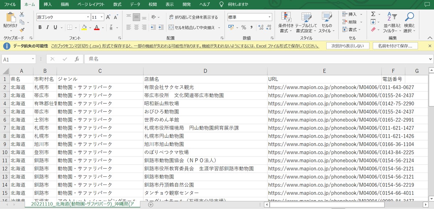Apply the Percent style (%) format

244,27
